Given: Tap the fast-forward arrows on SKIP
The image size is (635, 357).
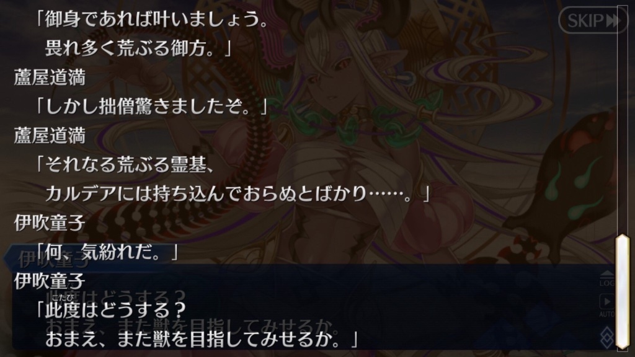Looking at the screenshot, I should point(613,20).
